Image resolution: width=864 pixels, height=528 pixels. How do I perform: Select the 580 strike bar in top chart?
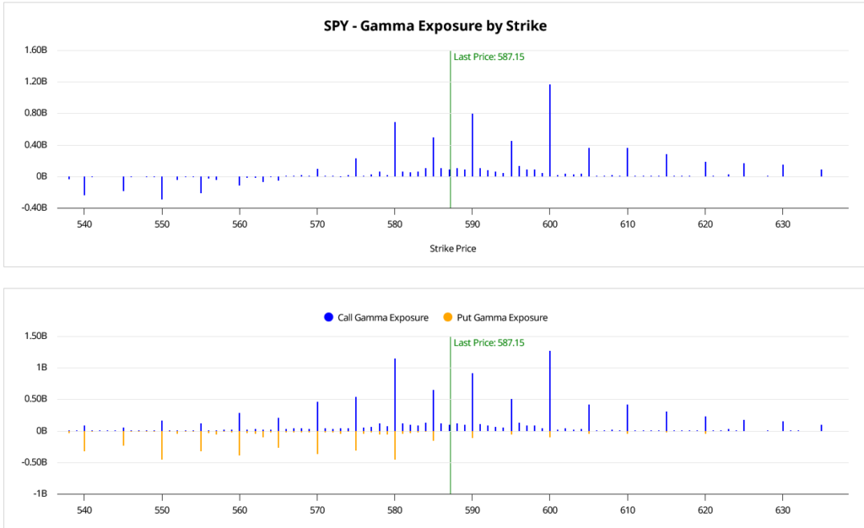pyautogui.click(x=395, y=149)
